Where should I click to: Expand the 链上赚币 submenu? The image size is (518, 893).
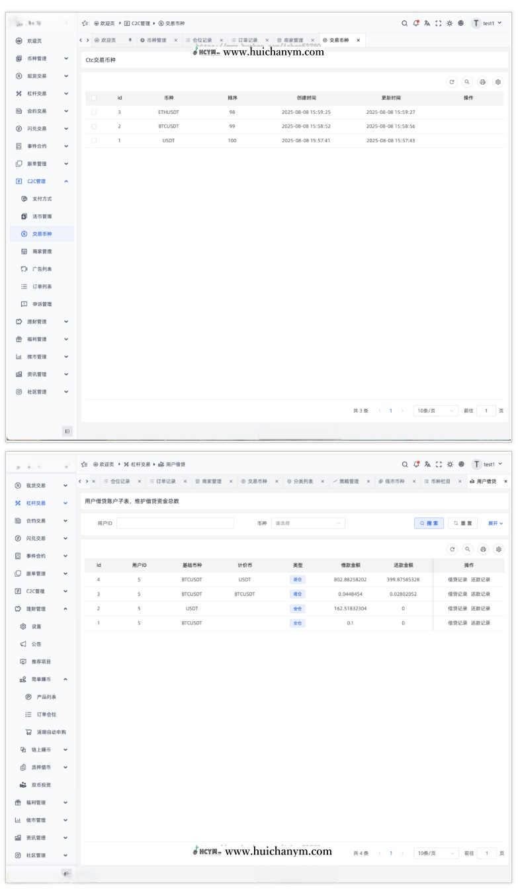65,749
